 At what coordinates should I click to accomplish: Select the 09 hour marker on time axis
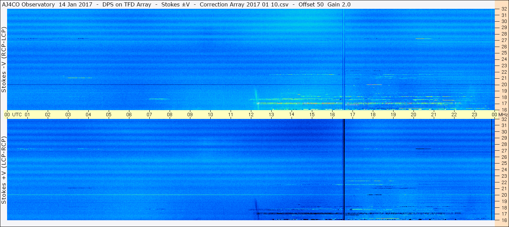[x=190, y=115]
